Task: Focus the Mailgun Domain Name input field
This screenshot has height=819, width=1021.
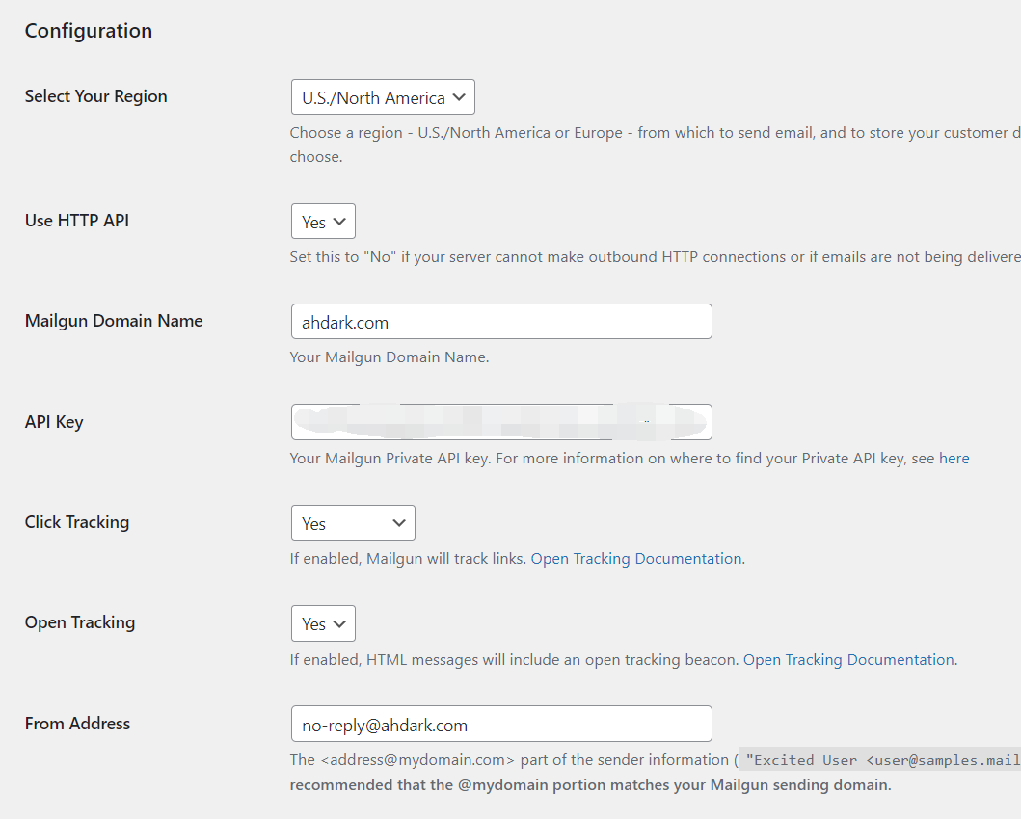Action: pyautogui.click(x=500, y=322)
